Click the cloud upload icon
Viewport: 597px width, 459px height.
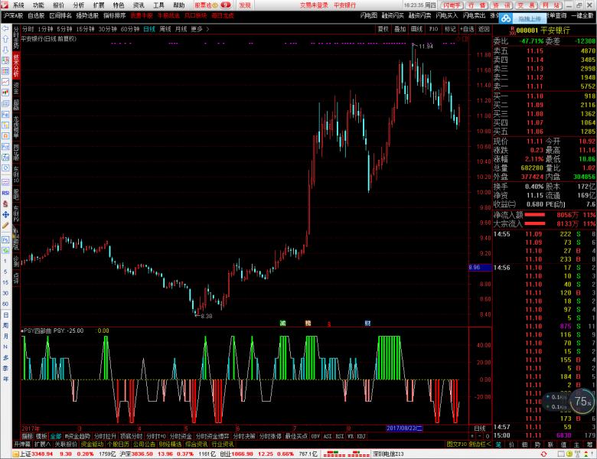(x=506, y=18)
